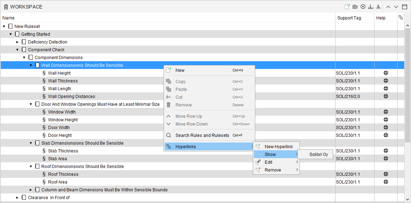
Task: Choose New Hyperlink from submenu
Action: tap(276, 147)
